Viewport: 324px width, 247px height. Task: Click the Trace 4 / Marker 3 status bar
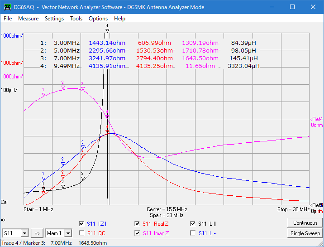click(54, 243)
